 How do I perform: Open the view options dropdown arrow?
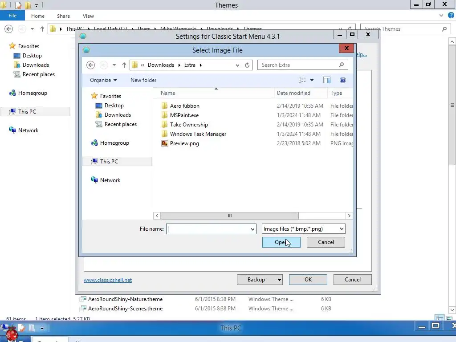click(x=312, y=80)
